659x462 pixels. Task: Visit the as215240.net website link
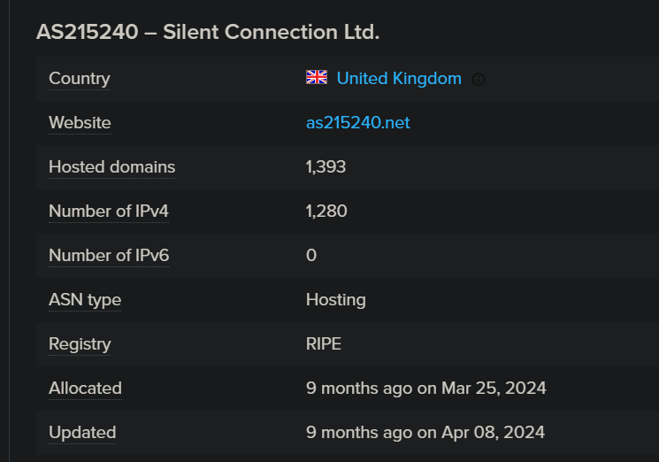click(x=358, y=122)
